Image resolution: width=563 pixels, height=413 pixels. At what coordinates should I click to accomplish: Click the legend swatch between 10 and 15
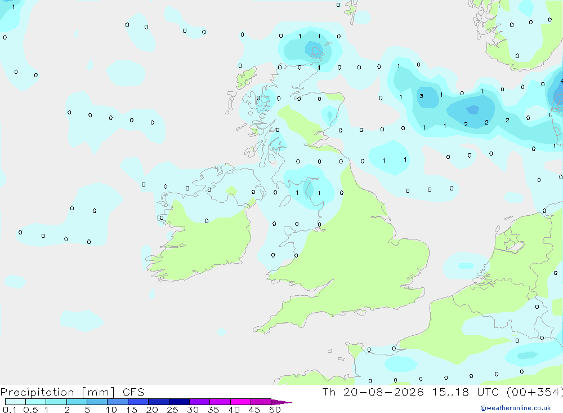[118, 402]
